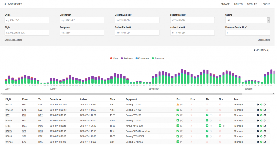Open info for flight UA372

pos(258,105)
